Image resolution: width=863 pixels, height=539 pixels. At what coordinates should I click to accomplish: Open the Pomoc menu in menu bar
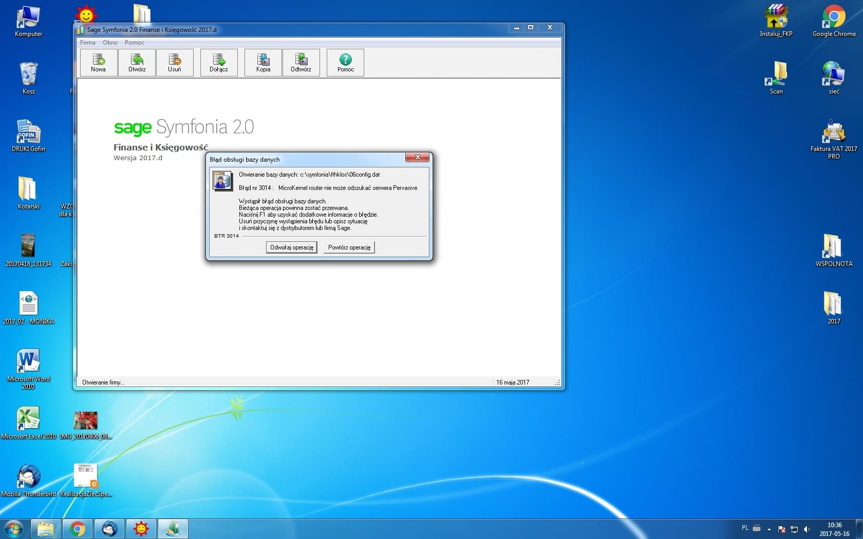coord(135,43)
